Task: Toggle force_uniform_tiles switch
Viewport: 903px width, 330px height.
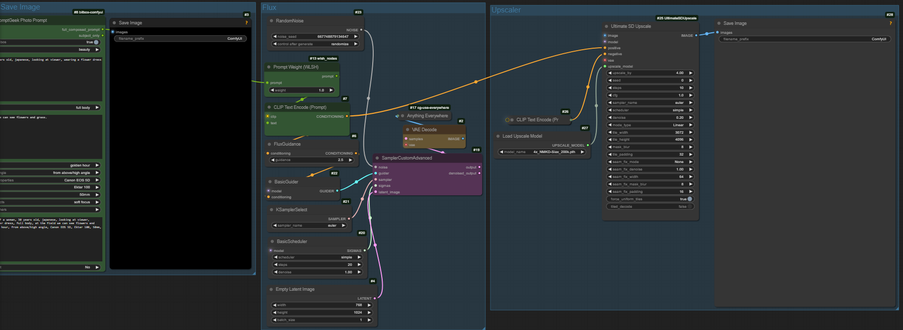Action: coord(689,199)
